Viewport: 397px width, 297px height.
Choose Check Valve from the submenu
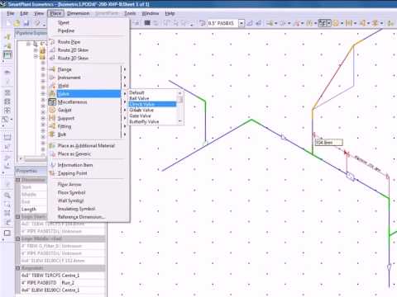click(153, 104)
